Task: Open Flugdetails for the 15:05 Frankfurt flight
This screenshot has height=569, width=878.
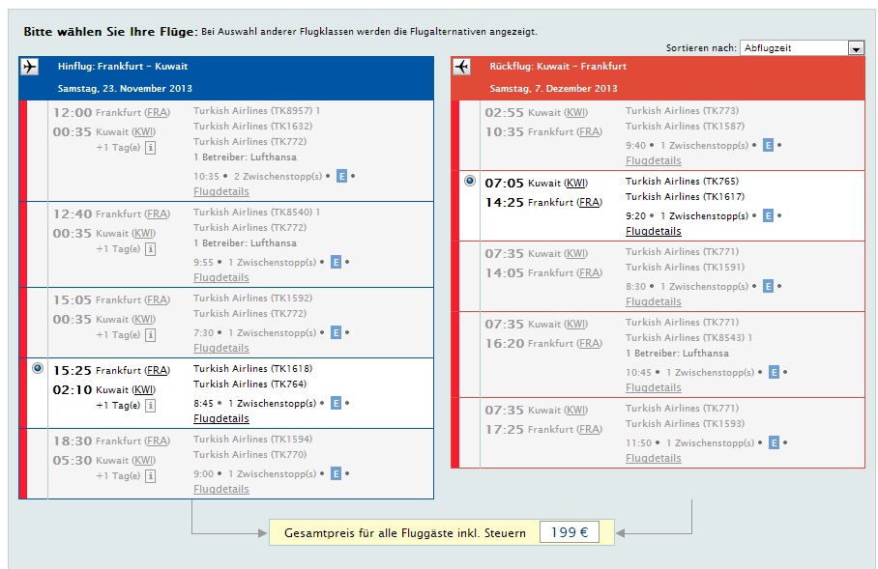Action: pos(221,348)
